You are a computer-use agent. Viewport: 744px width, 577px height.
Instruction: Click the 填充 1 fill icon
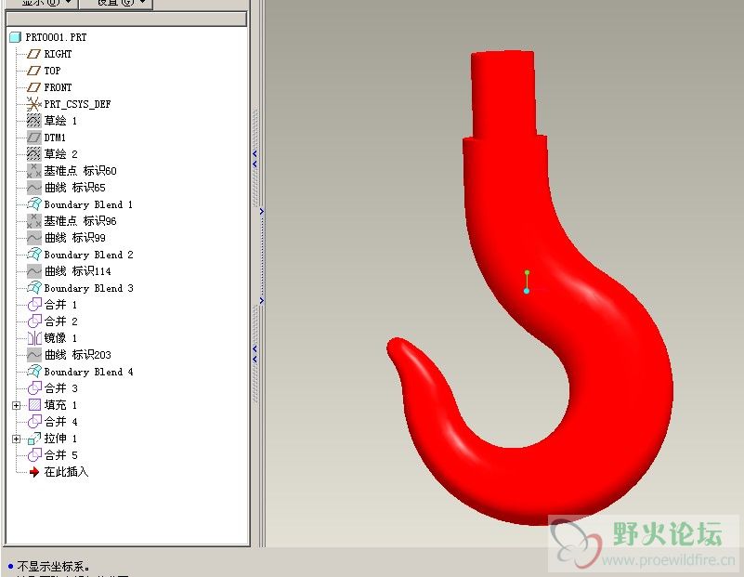[34, 405]
